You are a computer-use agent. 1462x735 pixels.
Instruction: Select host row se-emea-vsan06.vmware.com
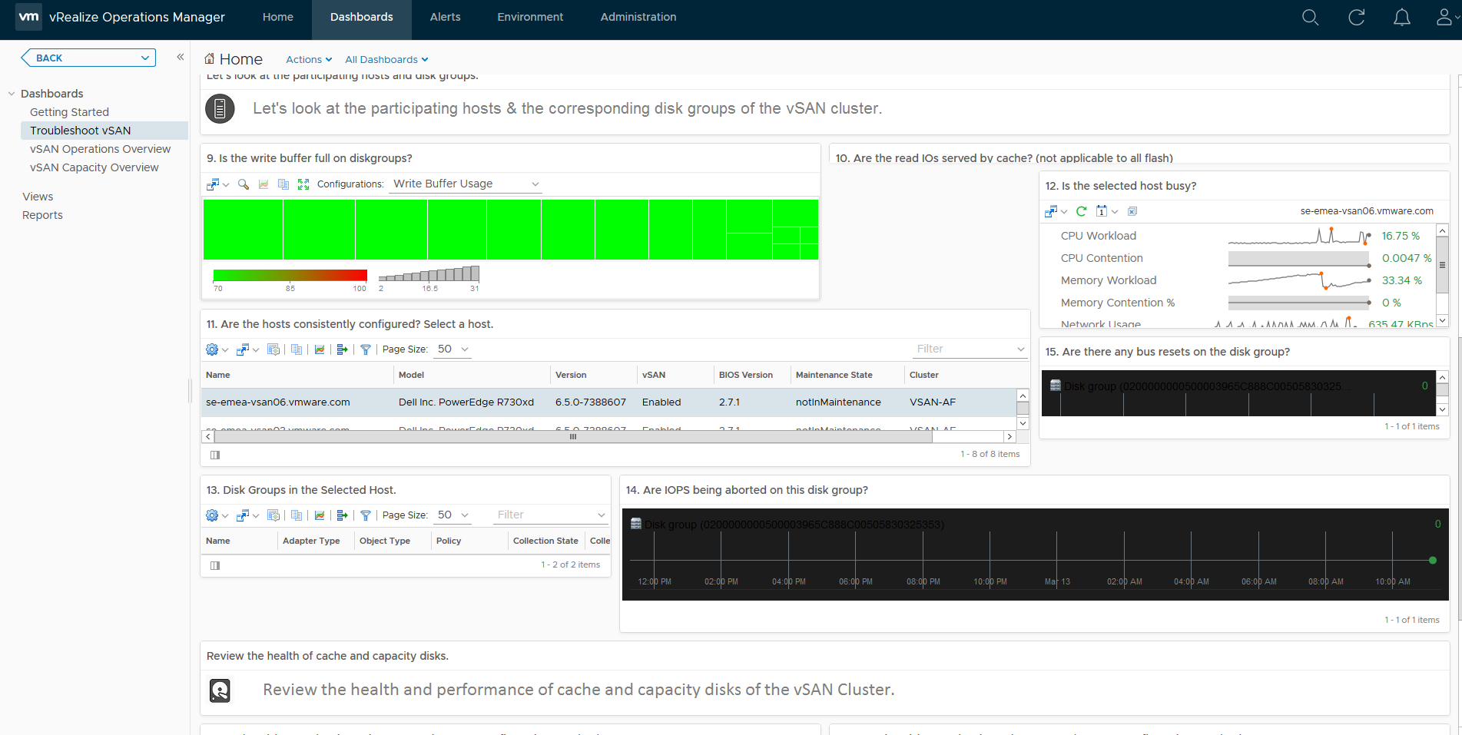(608, 402)
